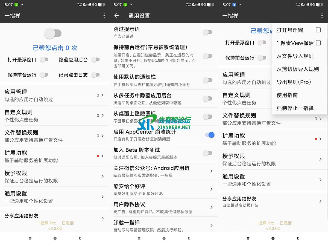Choose 强制停止一指禅 in the overflow menu
Screen dimensions: 328x245
[295, 108]
